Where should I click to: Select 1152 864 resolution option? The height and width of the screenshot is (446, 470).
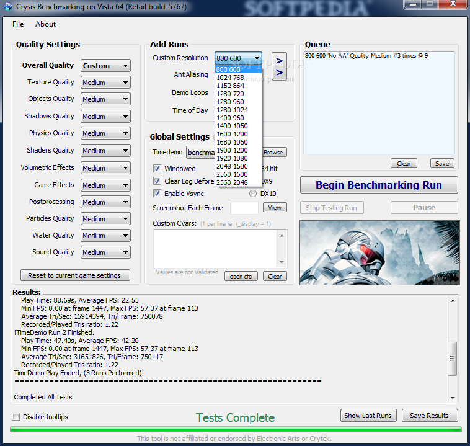pyautogui.click(x=238, y=86)
